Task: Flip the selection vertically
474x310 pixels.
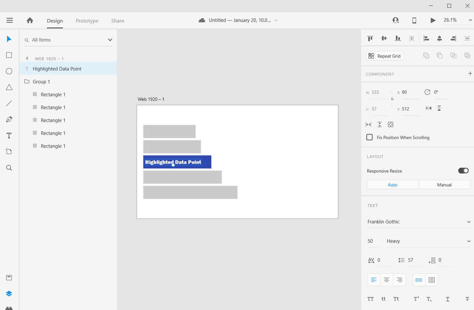Action: [x=439, y=108]
